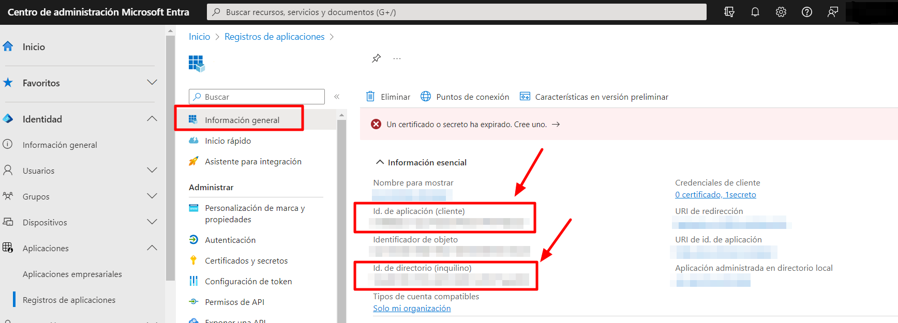
Task: Click the help question mark icon
Action: point(806,12)
